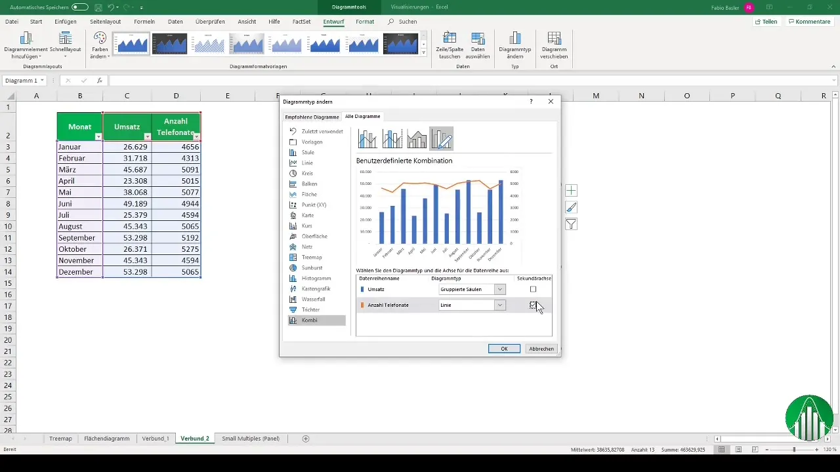This screenshot has width=840, height=472.
Task: Click the chart filter funnel icon
Action: pyautogui.click(x=571, y=224)
